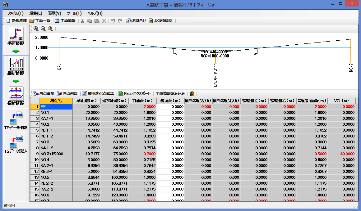Viewport: 361px width, 211px height.
Task: Select the NO.1 station name cell
Action: click(x=56, y=113)
